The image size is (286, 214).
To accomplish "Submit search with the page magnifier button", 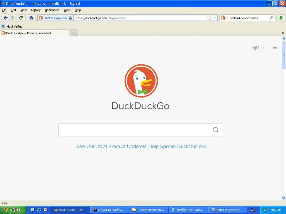I will 216,130.
